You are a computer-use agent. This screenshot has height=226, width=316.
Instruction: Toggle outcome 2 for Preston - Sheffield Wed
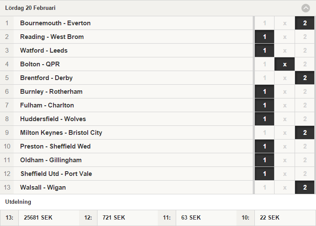pos(305,146)
